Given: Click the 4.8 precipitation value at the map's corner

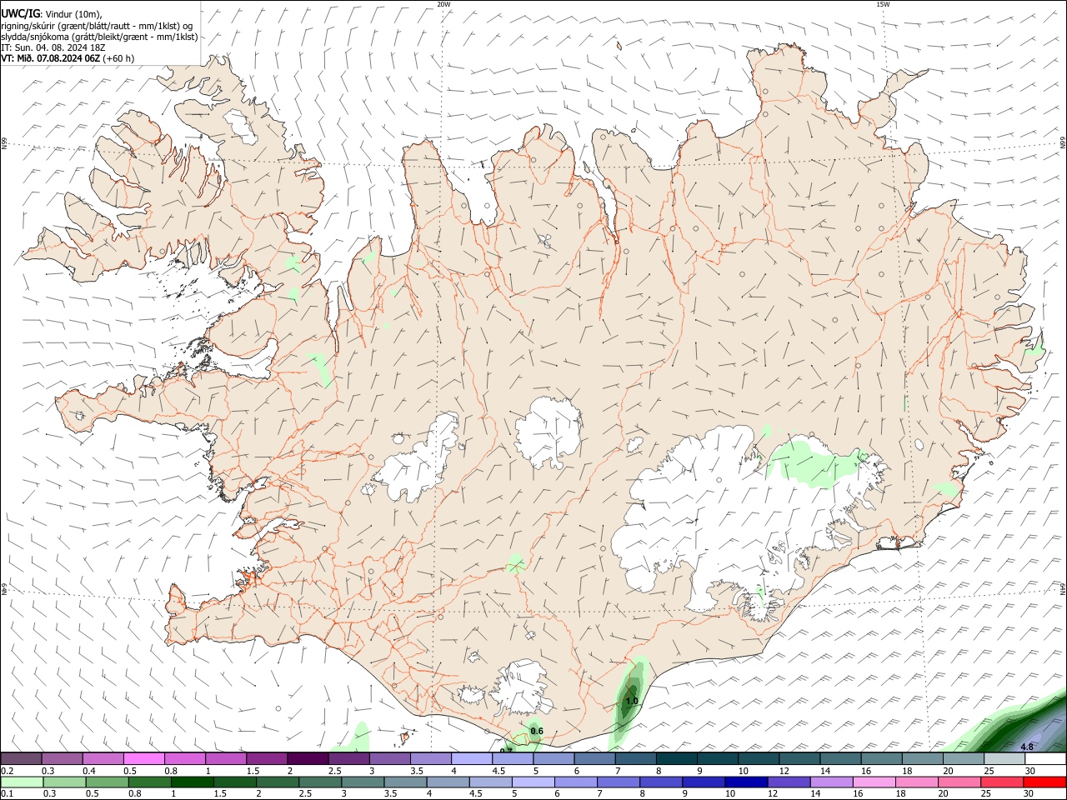Looking at the screenshot, I should (1027, 747).
